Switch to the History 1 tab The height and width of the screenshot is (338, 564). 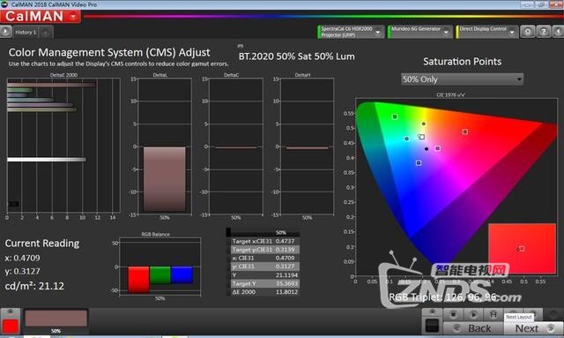[26, 32]
